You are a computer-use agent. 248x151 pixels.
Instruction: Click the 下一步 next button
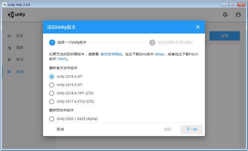click(192, 130)
